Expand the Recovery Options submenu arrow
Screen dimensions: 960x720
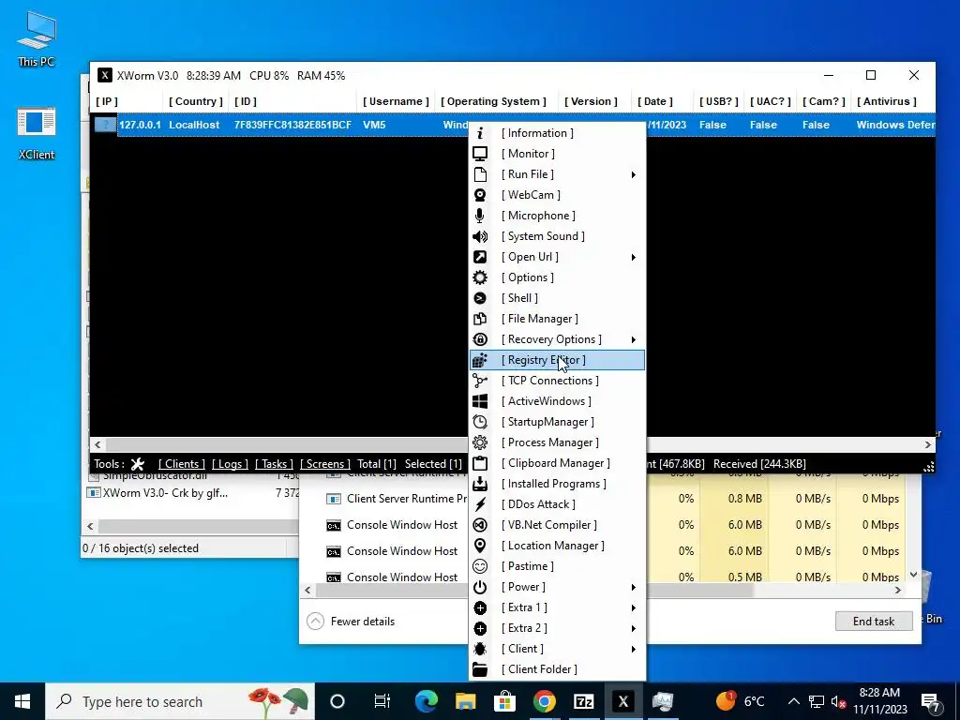click(x=634, y=339)
